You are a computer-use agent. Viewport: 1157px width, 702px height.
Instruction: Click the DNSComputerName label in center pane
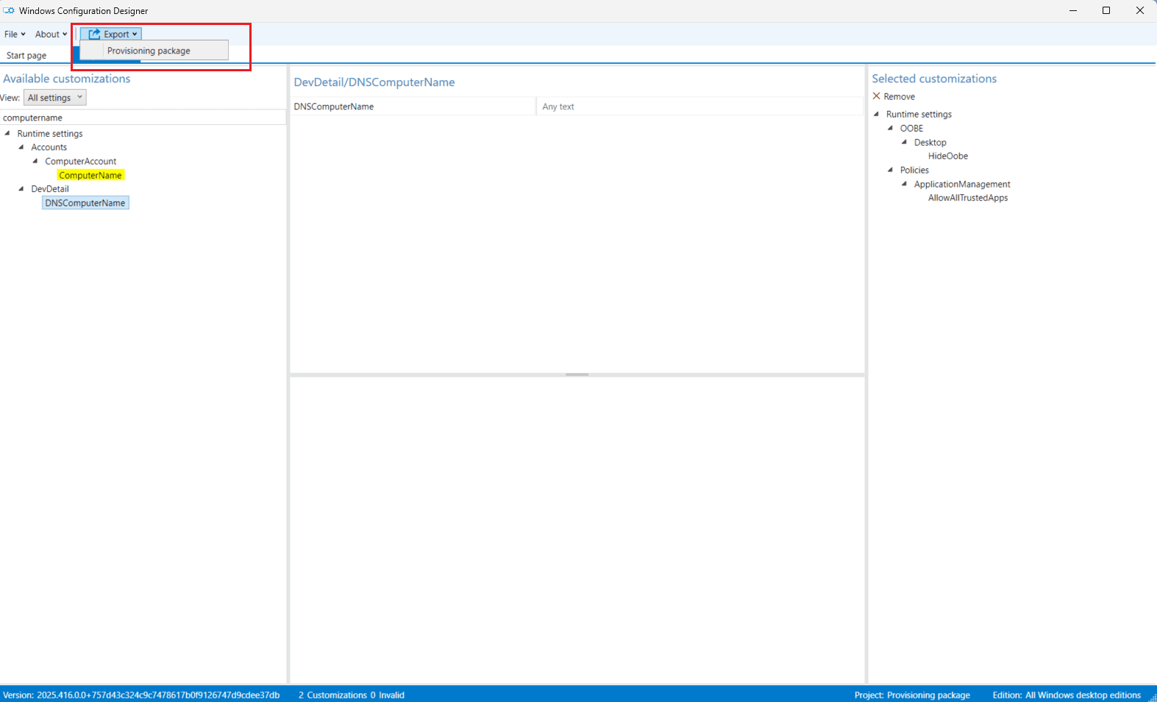click(x=334, y=107)
